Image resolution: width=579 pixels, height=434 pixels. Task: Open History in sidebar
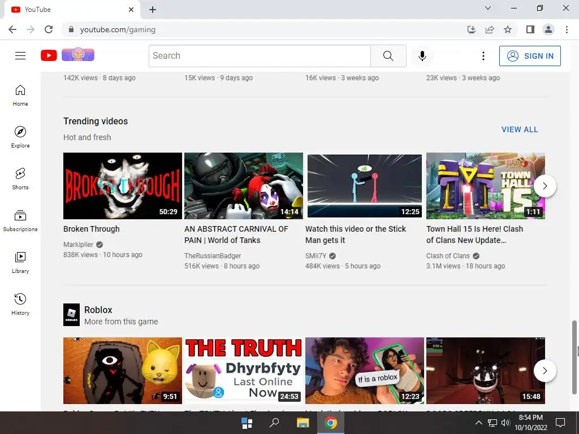[x=20, y=304]
